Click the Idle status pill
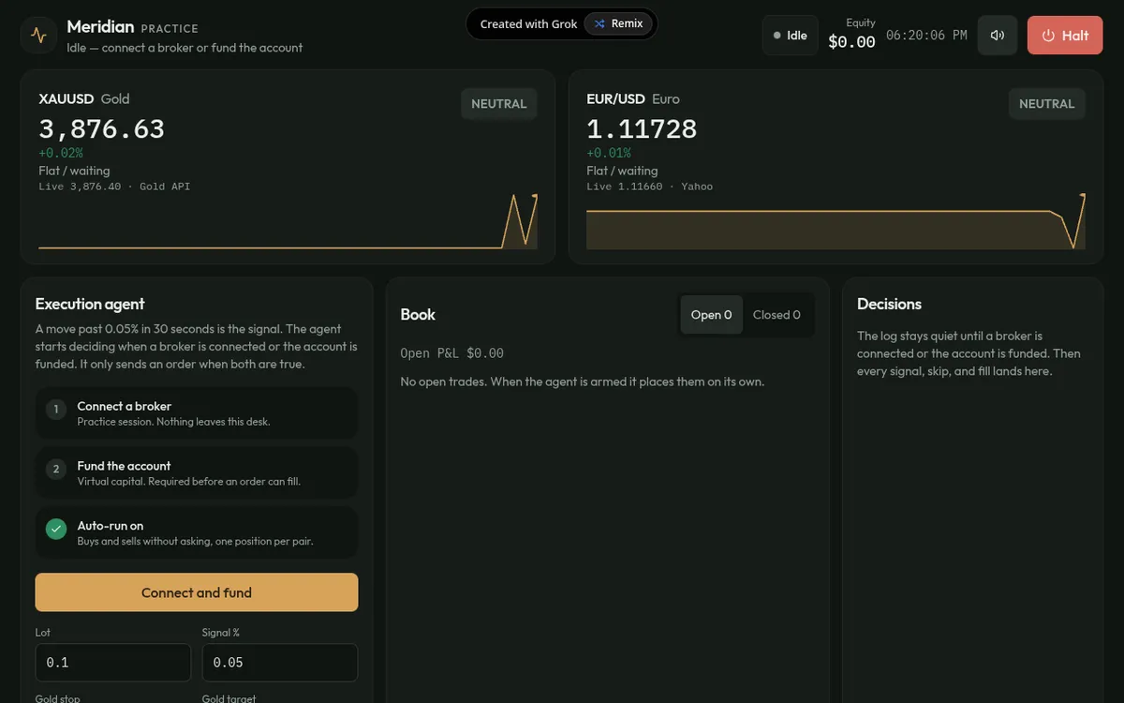The image size is (1124, 703). tap(791, 36)
